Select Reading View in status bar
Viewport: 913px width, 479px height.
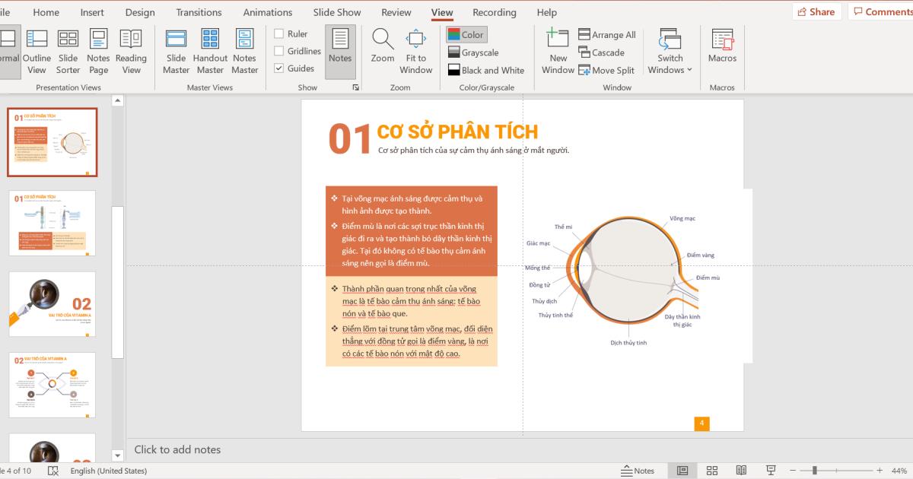coord(741,471)
